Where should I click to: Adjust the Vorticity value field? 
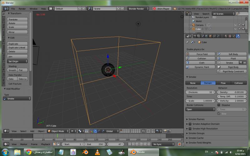232,101
